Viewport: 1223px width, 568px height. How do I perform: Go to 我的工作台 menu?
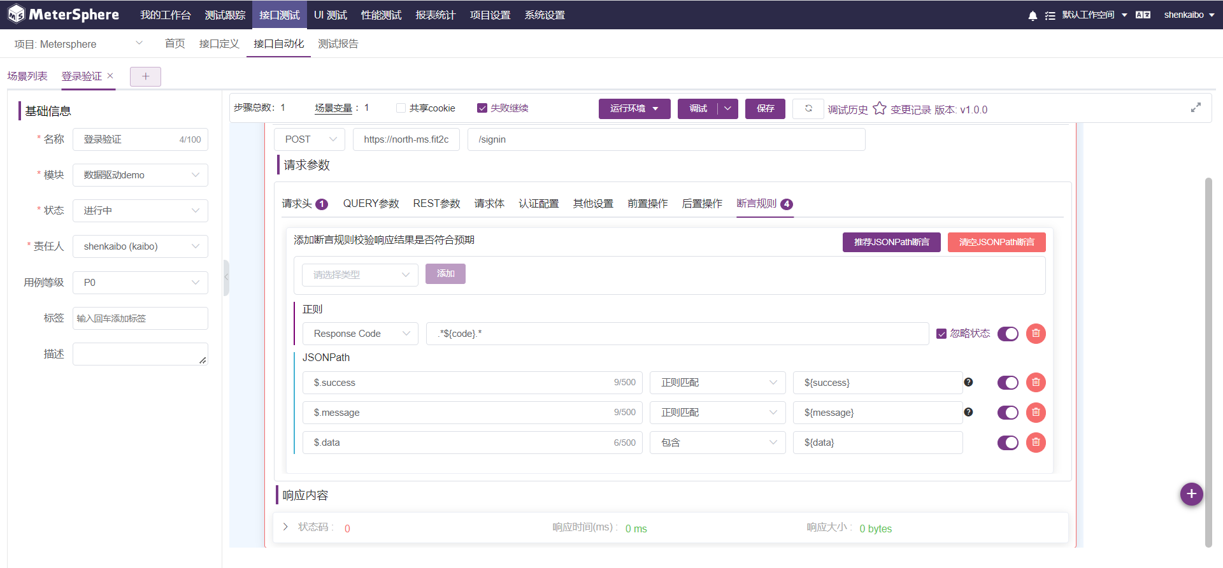[166, 15]
